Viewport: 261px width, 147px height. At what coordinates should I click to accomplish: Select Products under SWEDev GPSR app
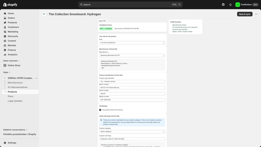tap(20, 92)
